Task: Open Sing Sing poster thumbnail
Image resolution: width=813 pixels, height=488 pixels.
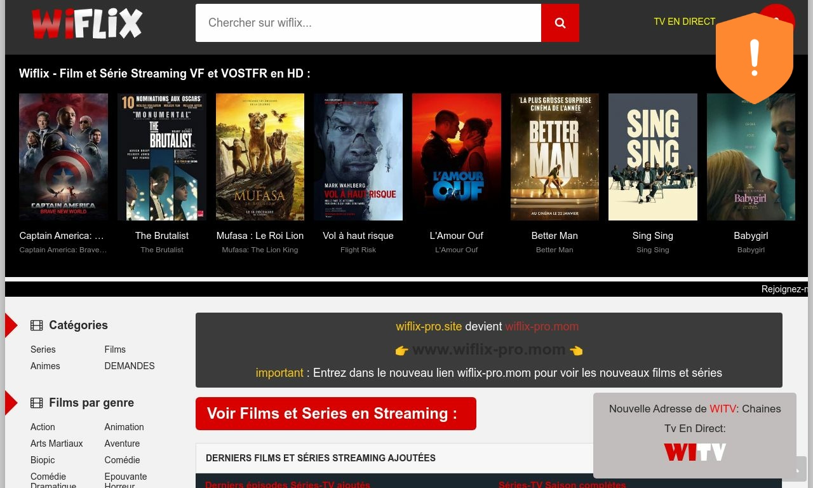Action: coord(653,157)
